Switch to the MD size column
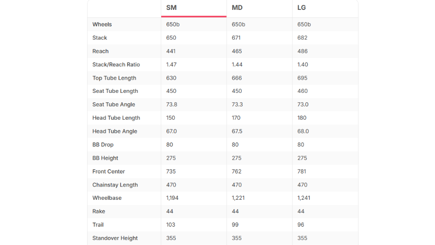 pyautogui.click(x=259, y=8)
